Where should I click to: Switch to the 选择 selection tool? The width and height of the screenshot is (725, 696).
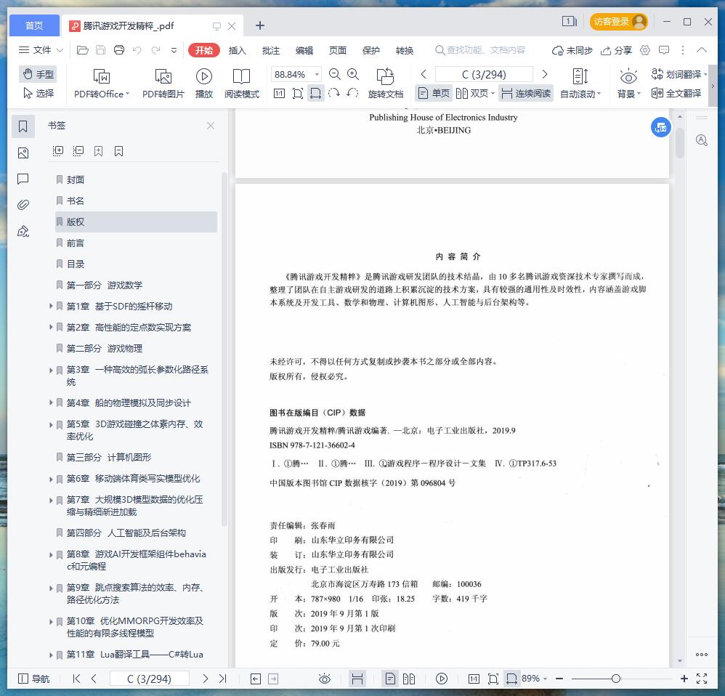point(38,94)
